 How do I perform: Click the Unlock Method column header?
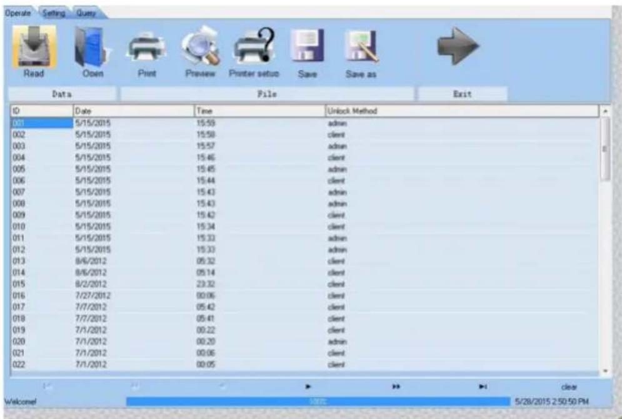462,111
